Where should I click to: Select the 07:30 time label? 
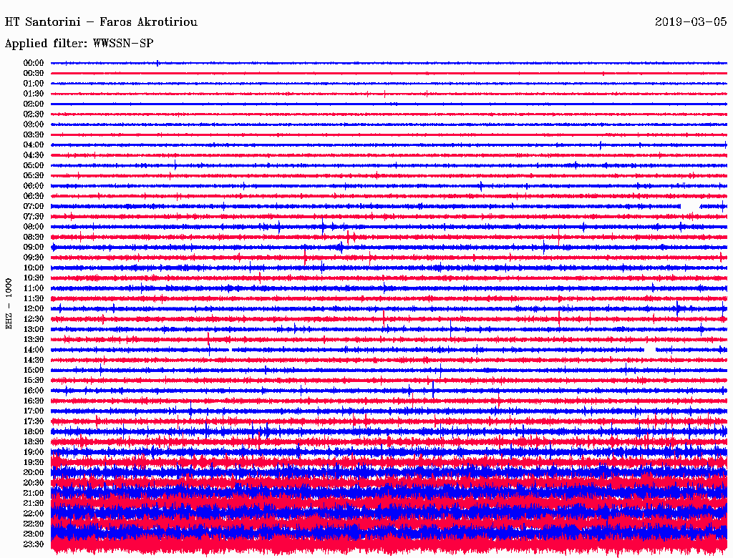[x=34, y=217]
